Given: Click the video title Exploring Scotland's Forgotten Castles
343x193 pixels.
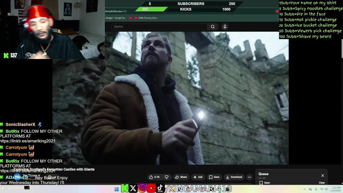Looking at the screenshot, I should click(x=54, y=169).
